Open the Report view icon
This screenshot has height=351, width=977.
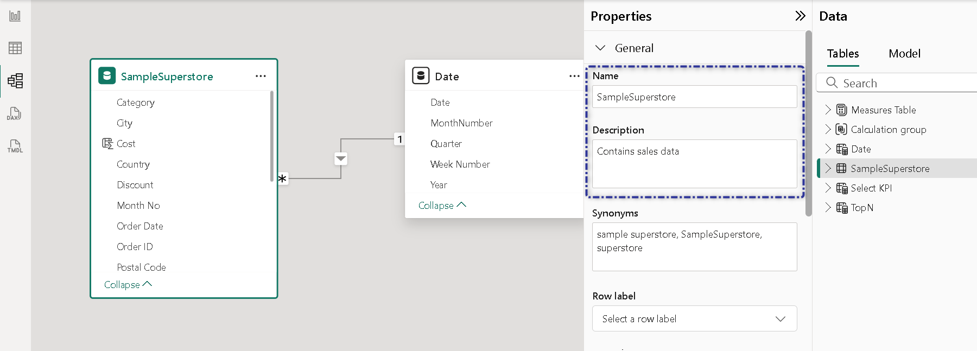pos(15,16)
